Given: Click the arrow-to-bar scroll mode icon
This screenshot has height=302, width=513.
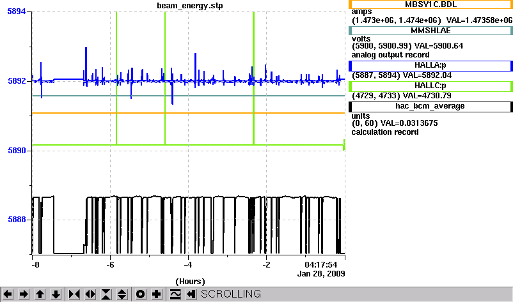Looking at the screenshot, I should click(x=191, y=294).
